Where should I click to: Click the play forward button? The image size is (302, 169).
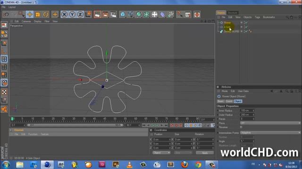point(157,125)
